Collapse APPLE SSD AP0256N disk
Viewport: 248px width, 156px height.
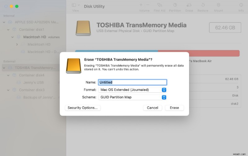click(4, 22)
